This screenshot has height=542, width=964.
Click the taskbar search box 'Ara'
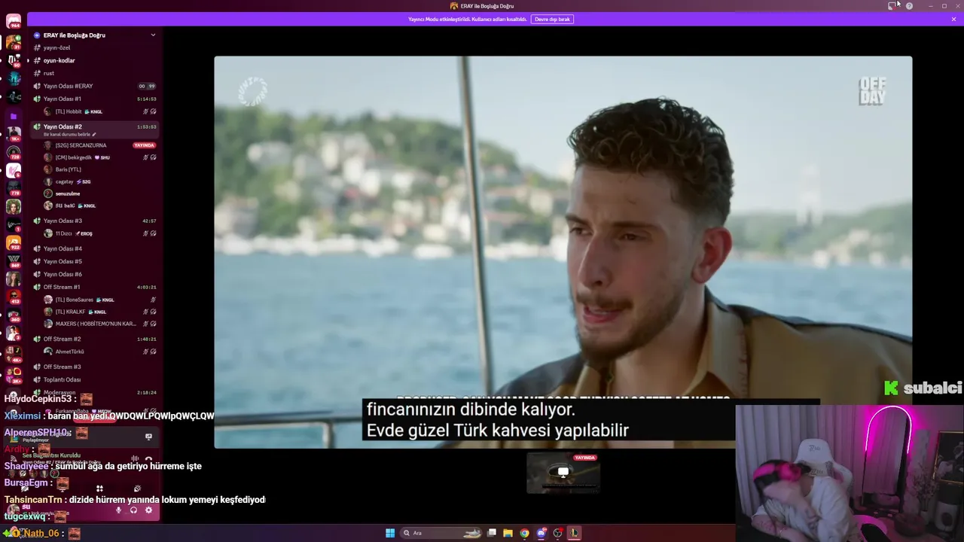(x=442, y=533)
